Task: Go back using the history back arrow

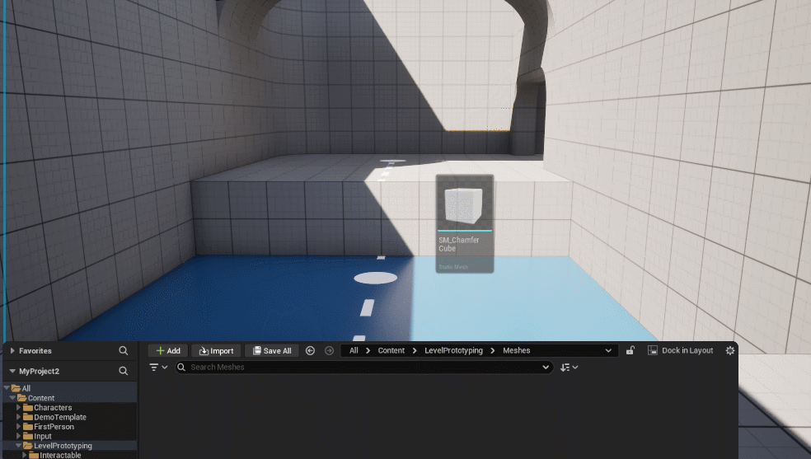Action: [x=310, y=350]
